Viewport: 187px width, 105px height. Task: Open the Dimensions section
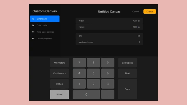point(45,19)
